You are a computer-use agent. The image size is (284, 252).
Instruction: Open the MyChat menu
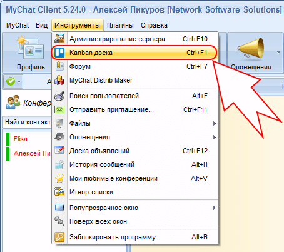pyautogui.click(x=18, y=25)
